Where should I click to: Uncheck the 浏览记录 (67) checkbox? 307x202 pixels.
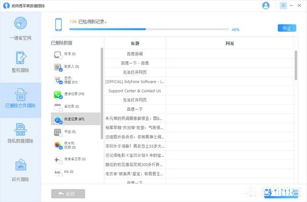pyautogui.click(x=61, y=122)
